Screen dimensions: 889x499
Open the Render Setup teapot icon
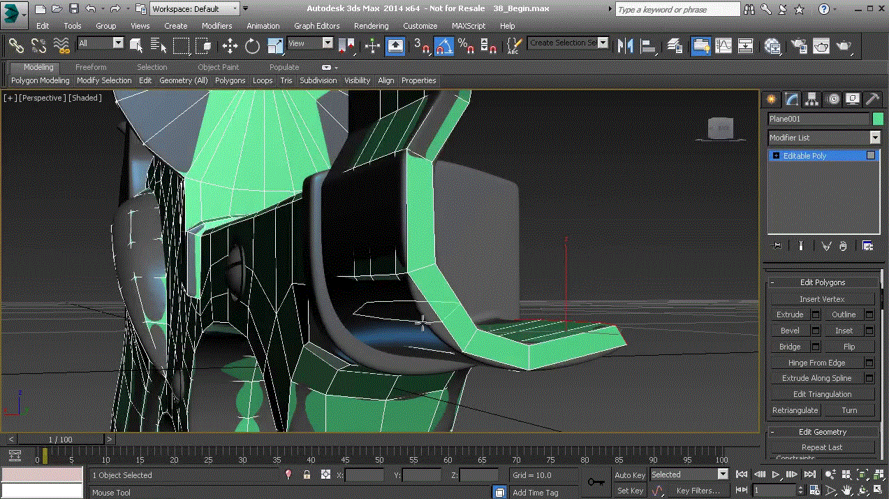[799, 46]
